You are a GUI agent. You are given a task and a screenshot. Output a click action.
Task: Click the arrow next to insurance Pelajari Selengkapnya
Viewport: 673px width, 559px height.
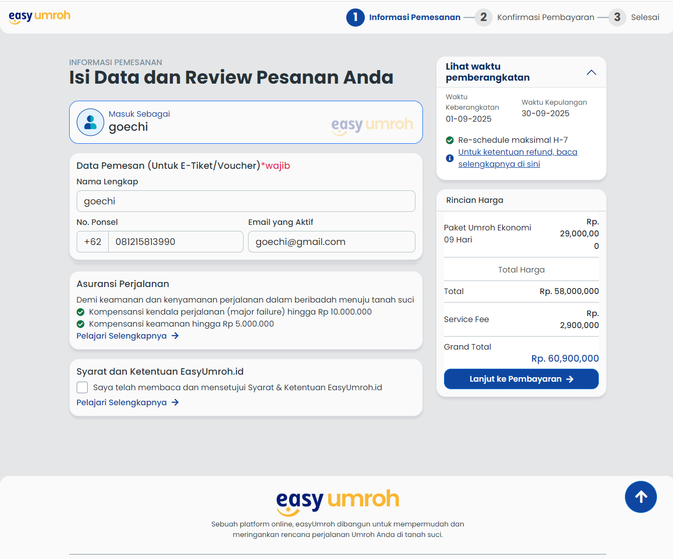tap(175, 336)
